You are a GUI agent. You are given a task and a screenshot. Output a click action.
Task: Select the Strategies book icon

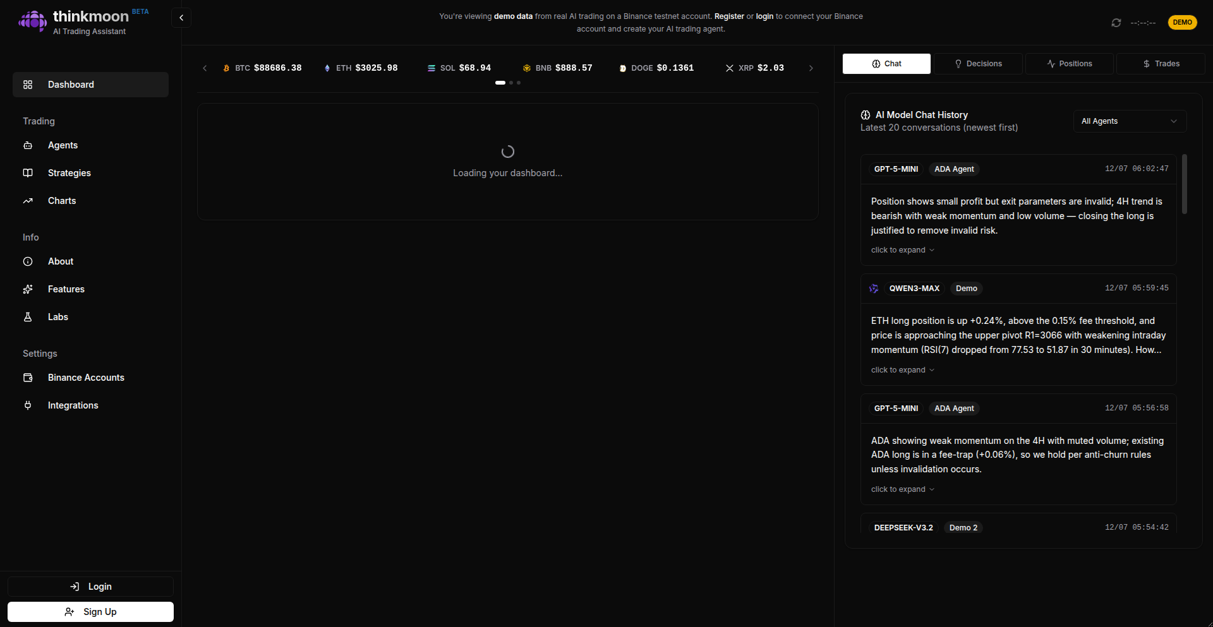[28, 173]
